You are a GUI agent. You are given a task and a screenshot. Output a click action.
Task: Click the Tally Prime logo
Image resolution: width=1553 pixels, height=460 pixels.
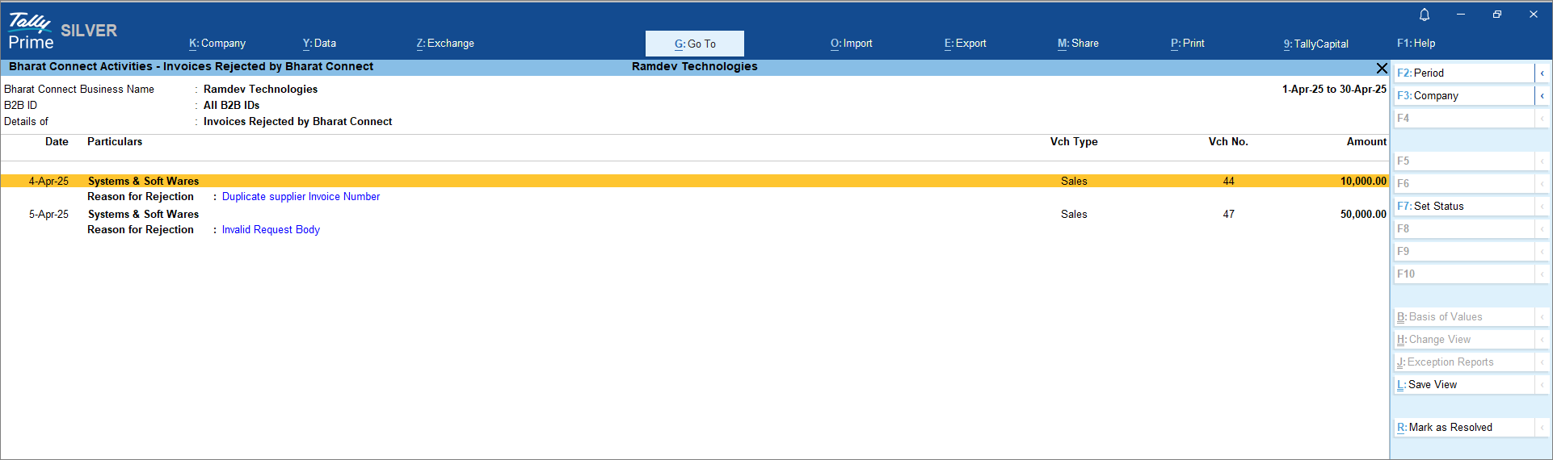(31, 31)
